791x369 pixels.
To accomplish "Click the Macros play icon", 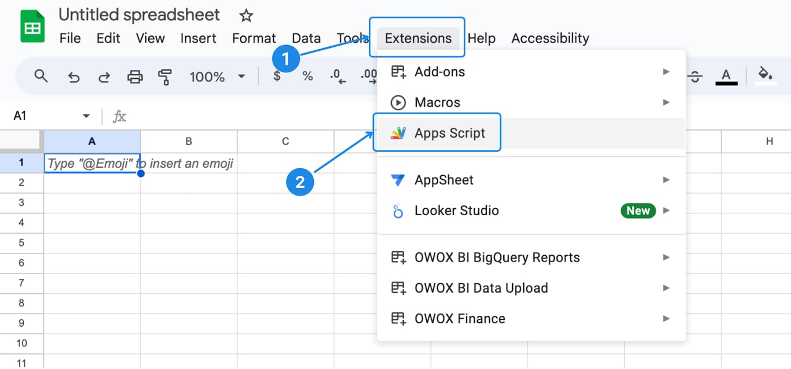I will click(398, 102).
